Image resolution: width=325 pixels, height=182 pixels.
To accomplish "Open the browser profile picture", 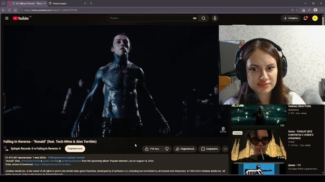I will click(x=315, y=10).
